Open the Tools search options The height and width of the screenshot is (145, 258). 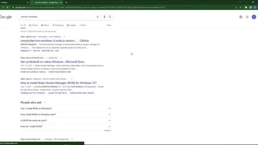(x=109, y=25)
